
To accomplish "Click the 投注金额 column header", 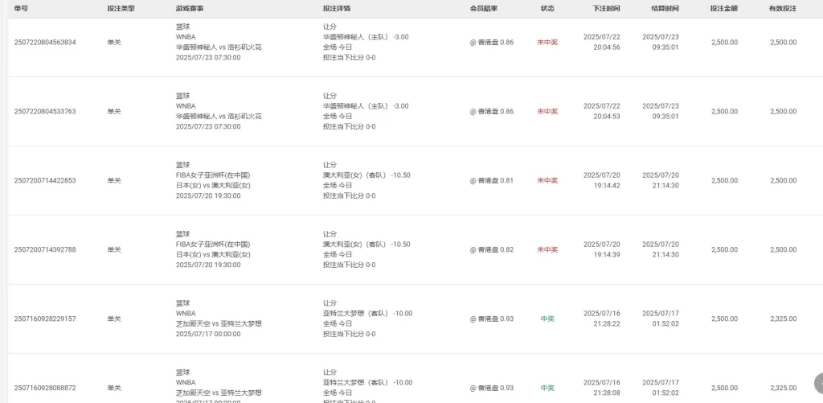I will tap(724, 8).
